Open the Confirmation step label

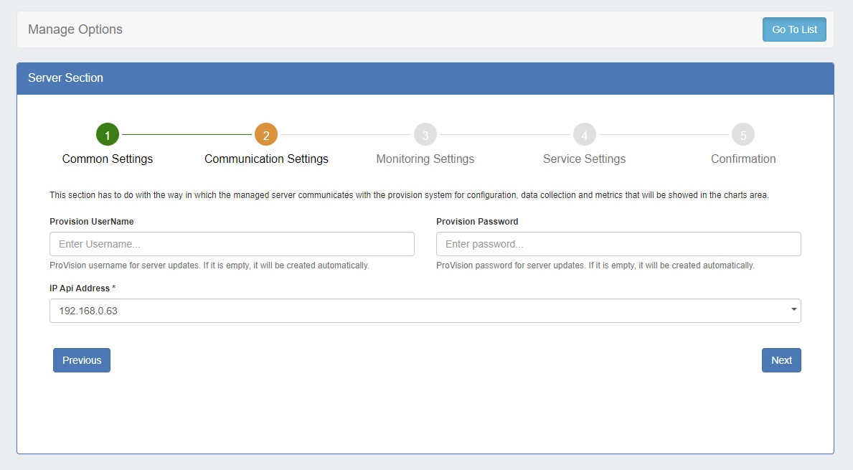pyautogui.click(x=743, y=159)
